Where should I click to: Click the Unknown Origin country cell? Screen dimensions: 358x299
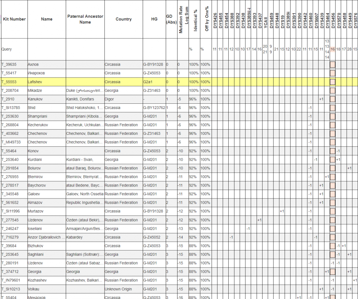[118, 289]
